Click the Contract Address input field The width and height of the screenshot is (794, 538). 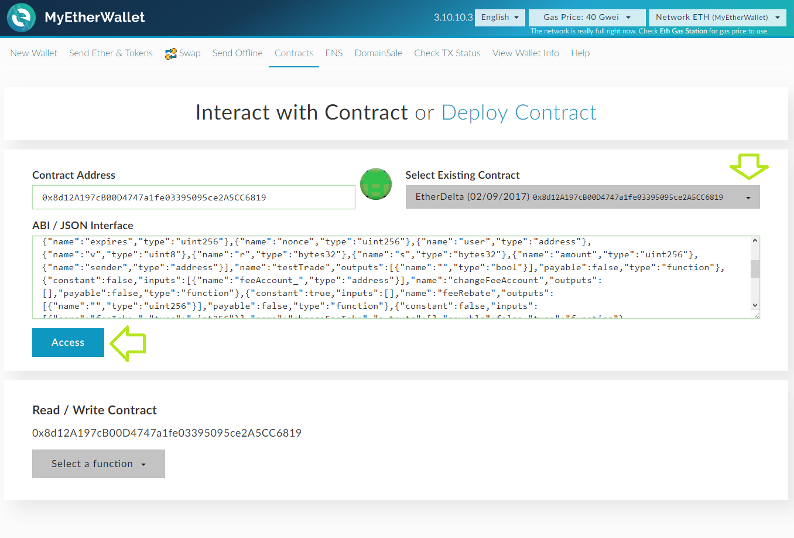coord(194,198)
